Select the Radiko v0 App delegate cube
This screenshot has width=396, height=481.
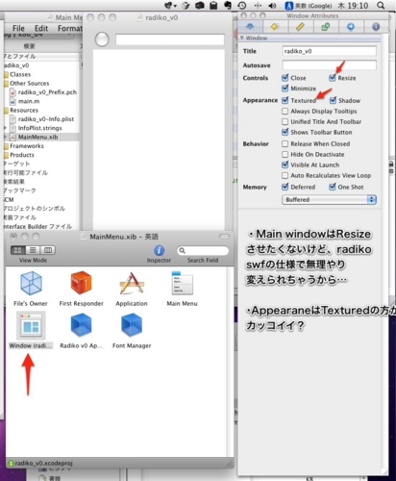pyautogui.click(x=81, y=325)
